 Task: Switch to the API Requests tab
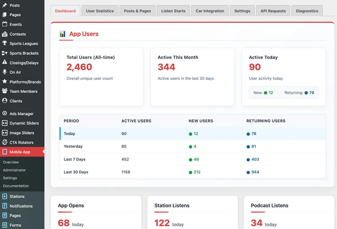tap(273, 11)
